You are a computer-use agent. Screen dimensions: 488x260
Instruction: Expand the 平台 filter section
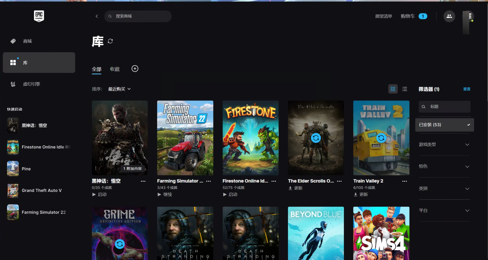click(444, 210)
